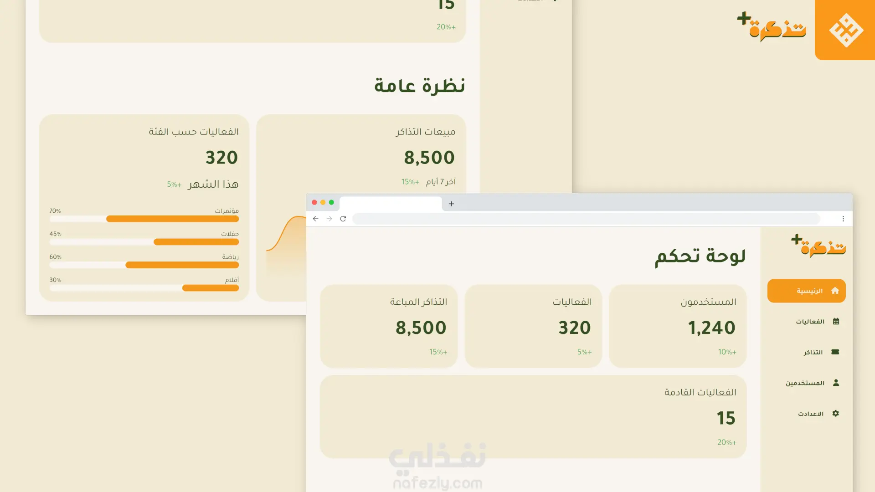Open a new tab with plus button
875x492 pixels.
(x=451, y=204)
